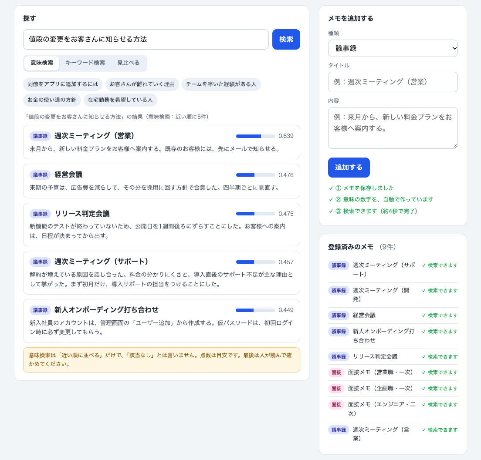Image resolution: width=481 pixels, height=460 pixels.
Task: Select registered memo 面接メモ(企画職・一次)
Action: [393, 388]
